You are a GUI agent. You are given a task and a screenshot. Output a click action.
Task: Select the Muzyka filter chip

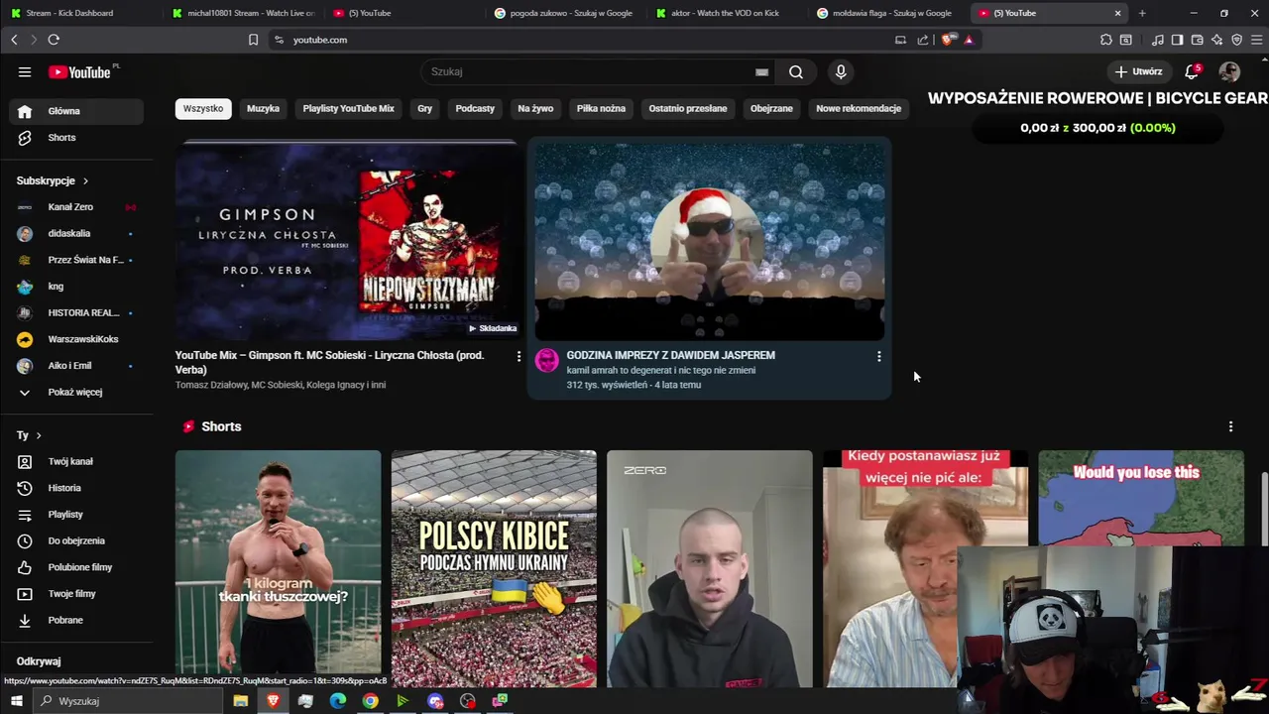pyautogui.click(x=263, y=108)
